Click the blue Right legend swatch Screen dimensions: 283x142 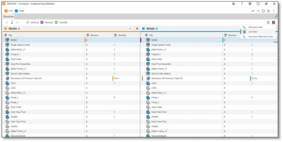16,11
